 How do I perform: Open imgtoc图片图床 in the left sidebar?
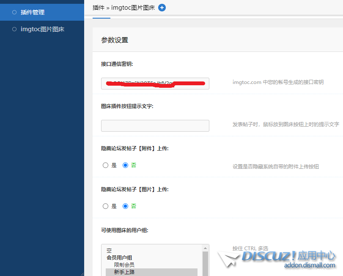[x=42, y=29]
